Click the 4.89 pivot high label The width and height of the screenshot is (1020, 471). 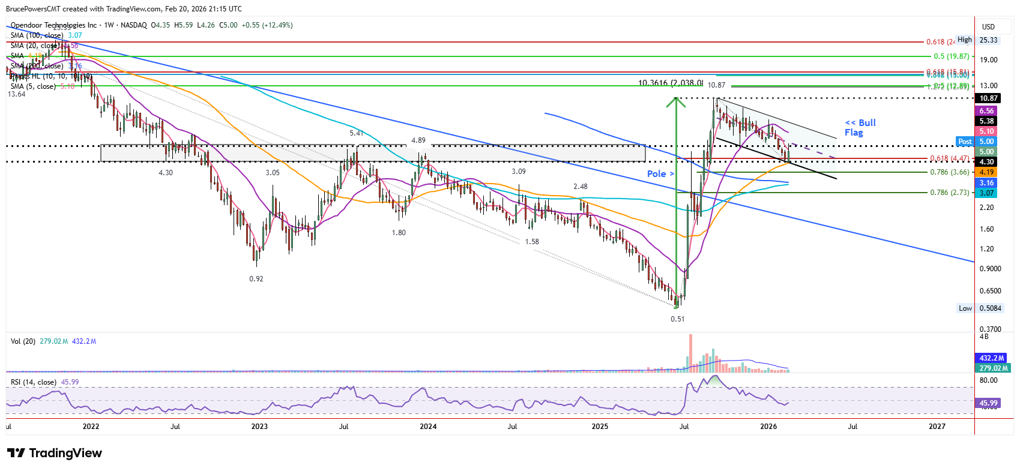click(x=418, y=140)
